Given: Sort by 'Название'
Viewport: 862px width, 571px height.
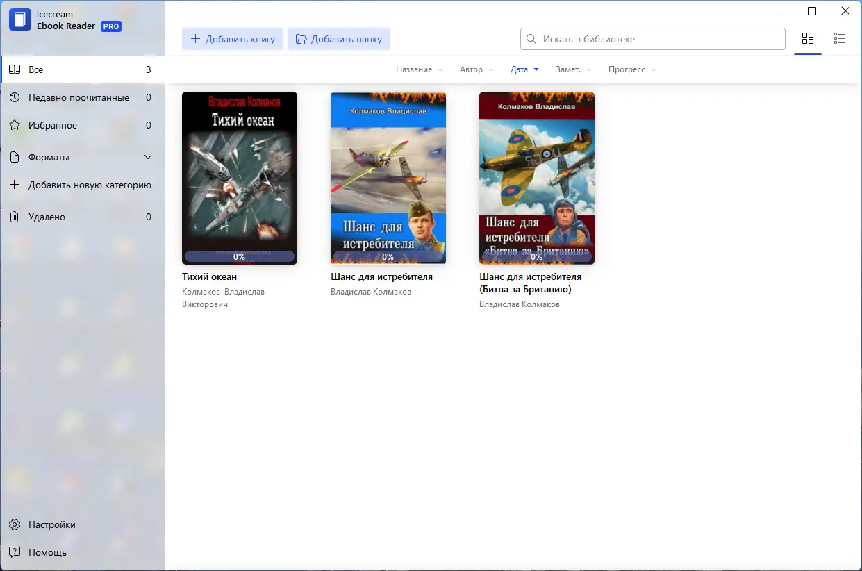Looking at the screenshot, I should [x=419, y=69].
